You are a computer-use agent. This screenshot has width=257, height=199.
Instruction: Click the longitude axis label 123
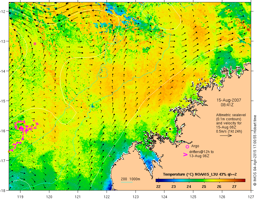pos(136,197)
